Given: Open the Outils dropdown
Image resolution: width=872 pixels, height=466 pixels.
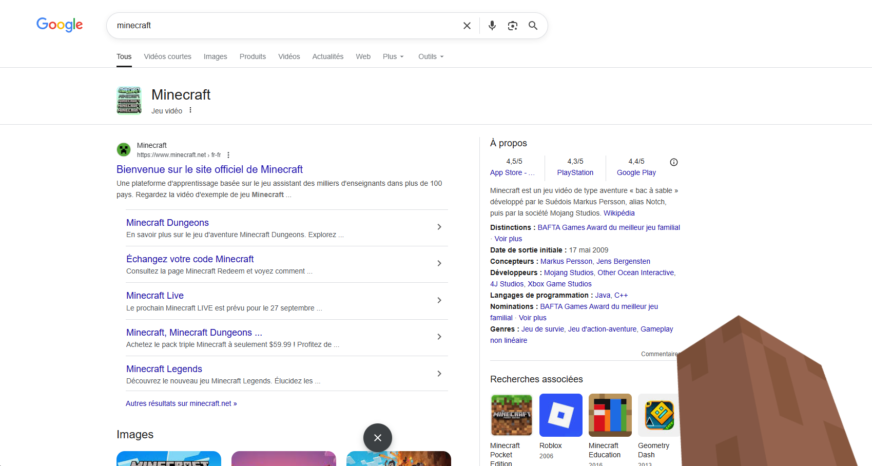Looking at the screenshot, I should (431, 56).
